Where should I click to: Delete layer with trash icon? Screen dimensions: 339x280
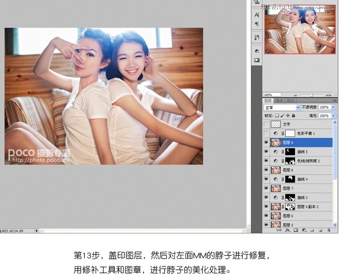click(x=329, y=230)
